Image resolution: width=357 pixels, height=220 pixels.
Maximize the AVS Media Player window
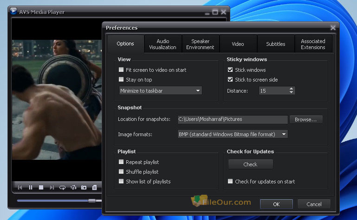pos(215,12)
